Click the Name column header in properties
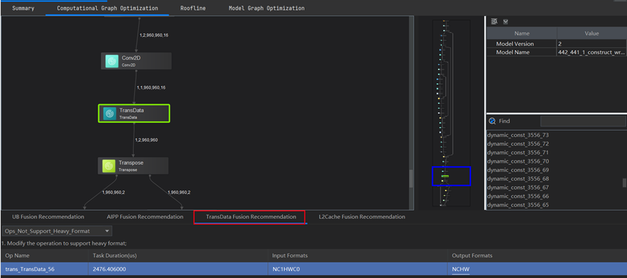 [x=522, y=33]
